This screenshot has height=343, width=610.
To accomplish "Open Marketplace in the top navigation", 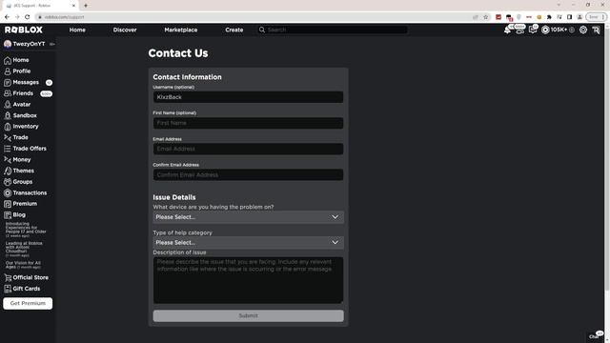I will 181,30.
